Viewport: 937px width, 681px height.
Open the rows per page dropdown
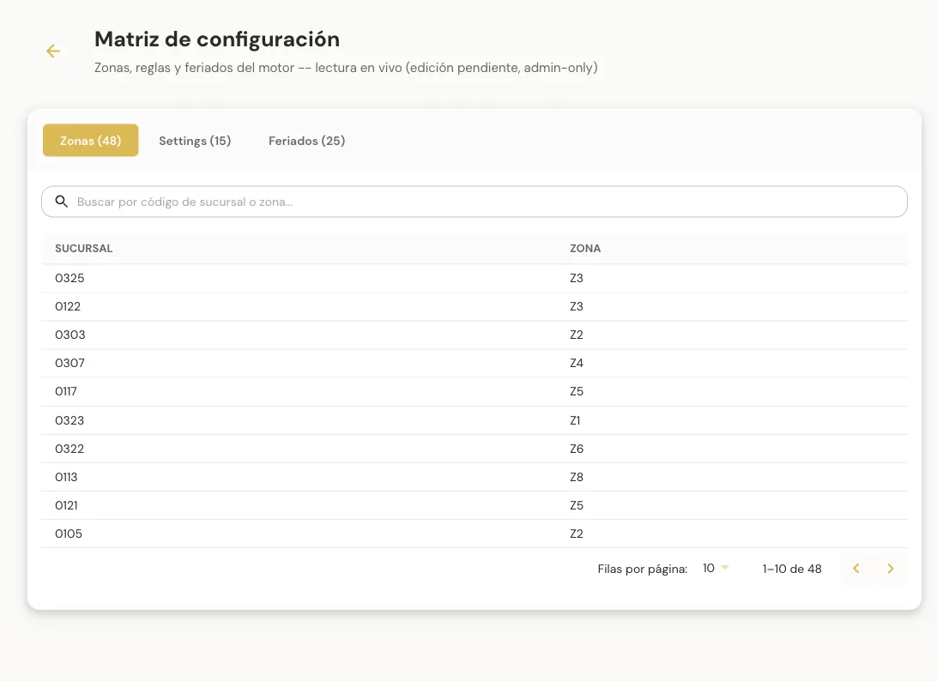coord(716,568)
